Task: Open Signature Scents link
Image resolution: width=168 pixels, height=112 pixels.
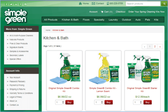Action: click(16, 47)
